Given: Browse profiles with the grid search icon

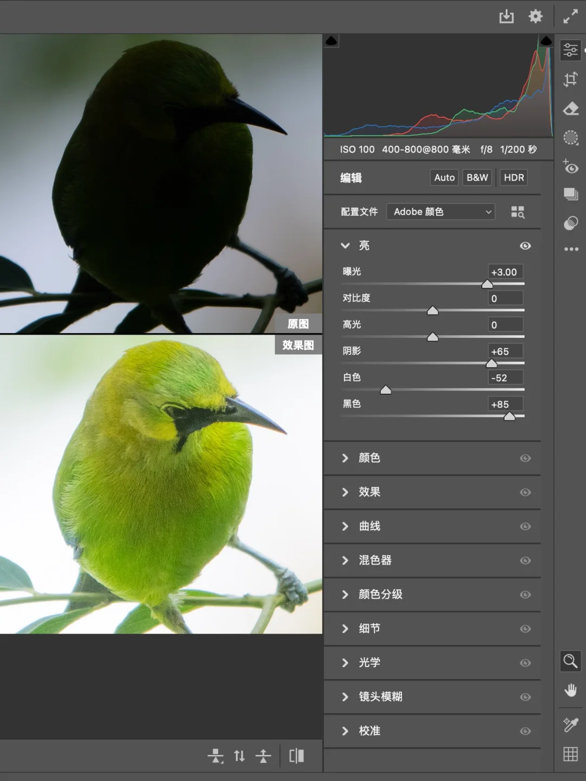Looking at the screenshot, I should click(518, 212).
